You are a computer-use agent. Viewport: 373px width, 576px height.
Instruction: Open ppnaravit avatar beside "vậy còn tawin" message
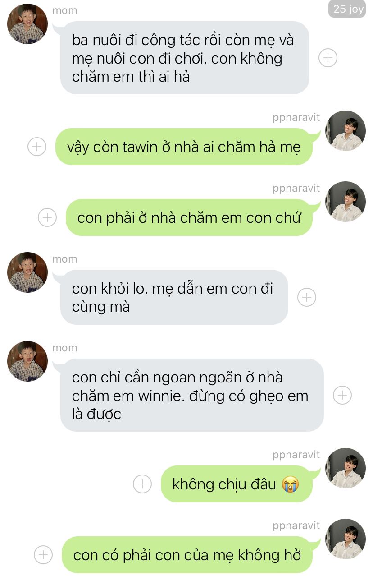pos(346,131)
